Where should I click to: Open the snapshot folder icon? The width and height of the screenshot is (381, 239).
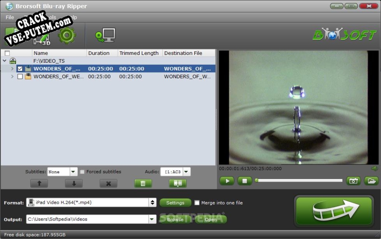[371, 181]
